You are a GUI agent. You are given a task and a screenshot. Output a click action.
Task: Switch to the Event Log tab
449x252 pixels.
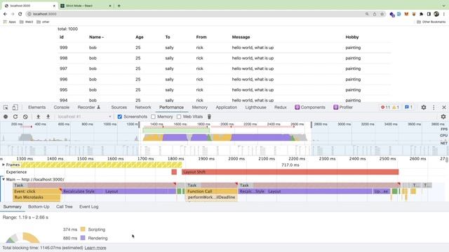pos(89,207)
